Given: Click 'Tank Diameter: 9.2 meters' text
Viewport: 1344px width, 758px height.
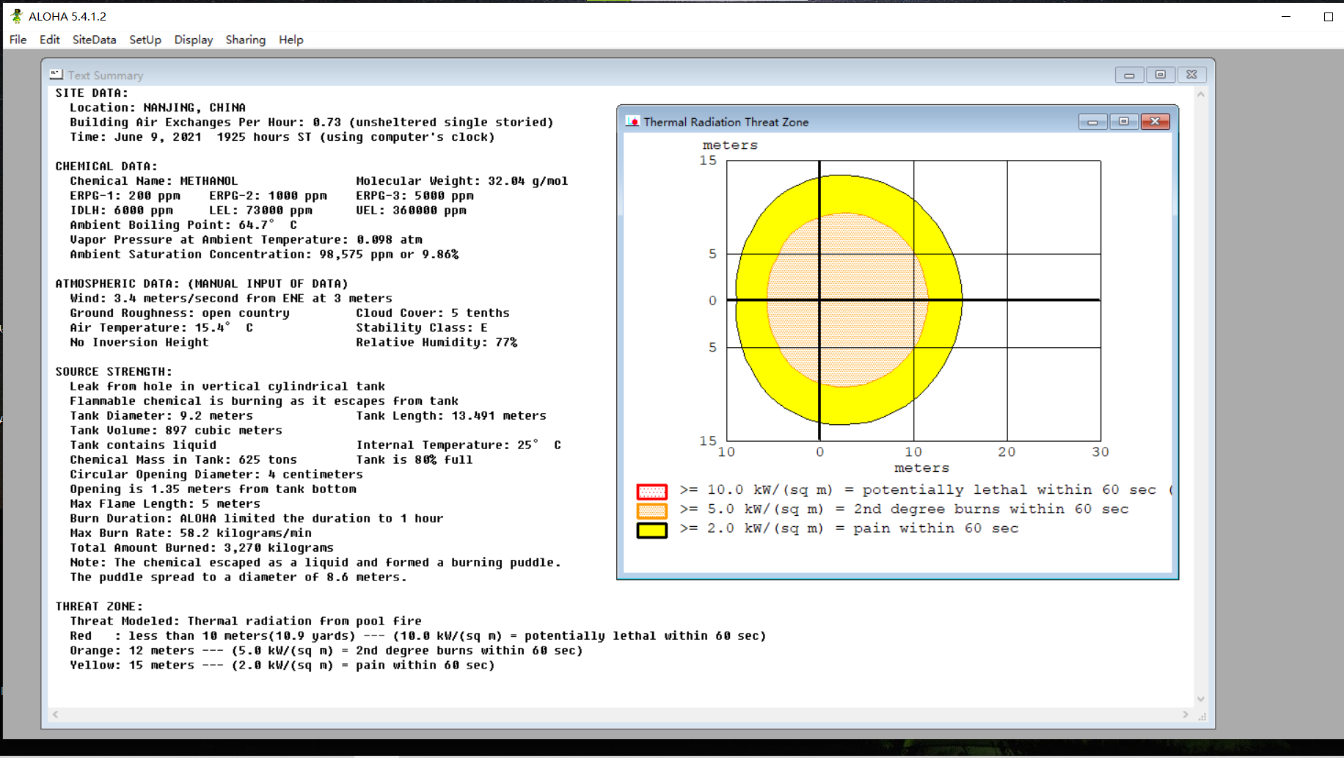Looking at the screenshot, I should click(161, 416).
